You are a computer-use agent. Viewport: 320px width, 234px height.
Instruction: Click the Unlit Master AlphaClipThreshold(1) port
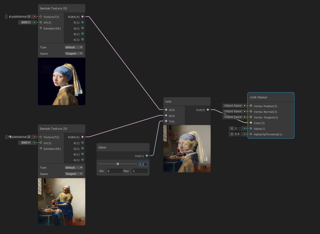[x=251, y=134]
